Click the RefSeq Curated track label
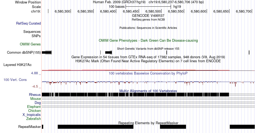This screenshot has width=255, height=133. (28, 23)
